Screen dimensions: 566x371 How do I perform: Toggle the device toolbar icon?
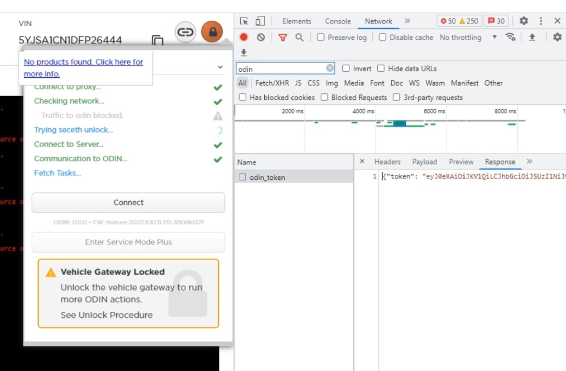(260, 21)
